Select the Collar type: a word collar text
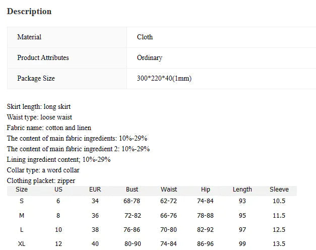 43,170
